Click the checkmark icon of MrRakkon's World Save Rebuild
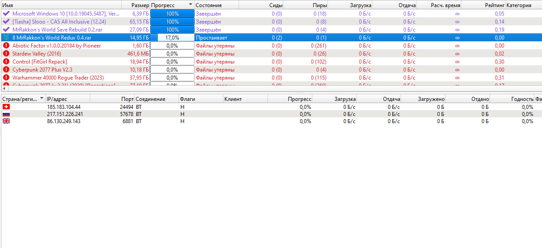Image resolution: width=542 pixels, height=248 pixels. (6, 30)
